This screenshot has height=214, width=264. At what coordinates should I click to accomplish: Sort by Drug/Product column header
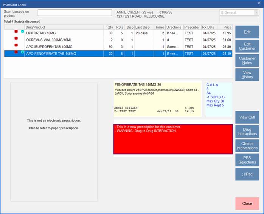click(x=64, y=27)
